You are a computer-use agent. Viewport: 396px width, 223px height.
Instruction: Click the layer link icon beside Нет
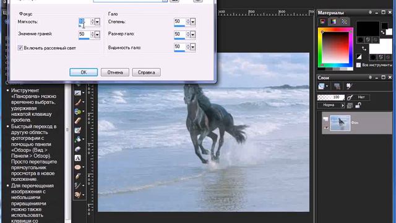[350, 97]
